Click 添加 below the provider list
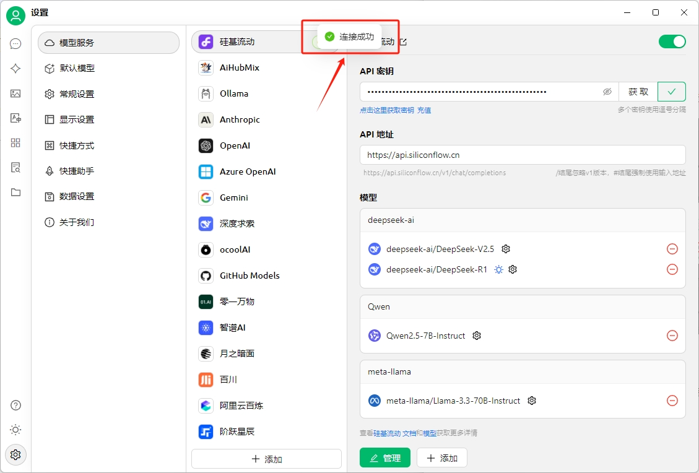The height and width of the screenshot is (473, 699). (267, 459)
